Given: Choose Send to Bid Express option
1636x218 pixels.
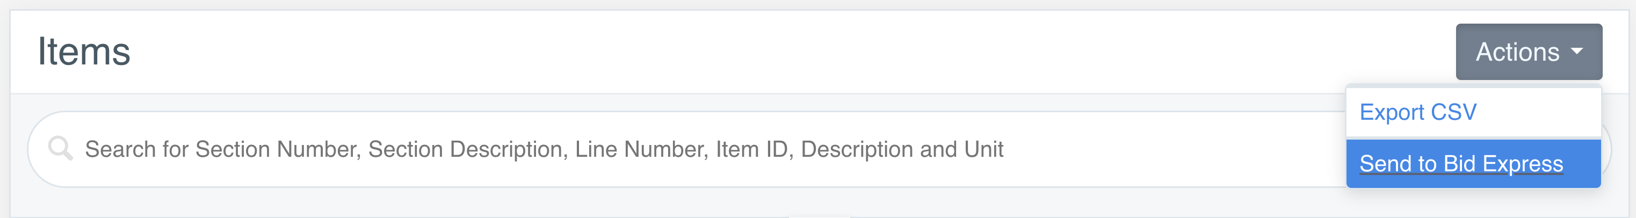Looking at the screenshot, I should click(1461, 164).
